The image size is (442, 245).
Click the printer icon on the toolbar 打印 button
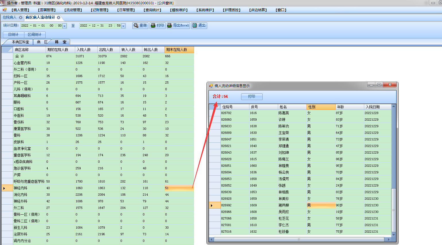pos(153,26)
